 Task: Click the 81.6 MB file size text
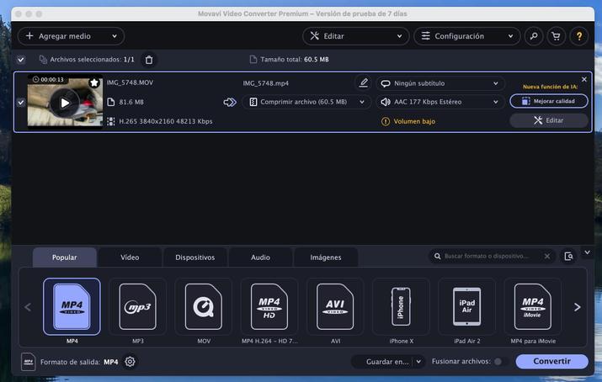(x=131, y=102)
